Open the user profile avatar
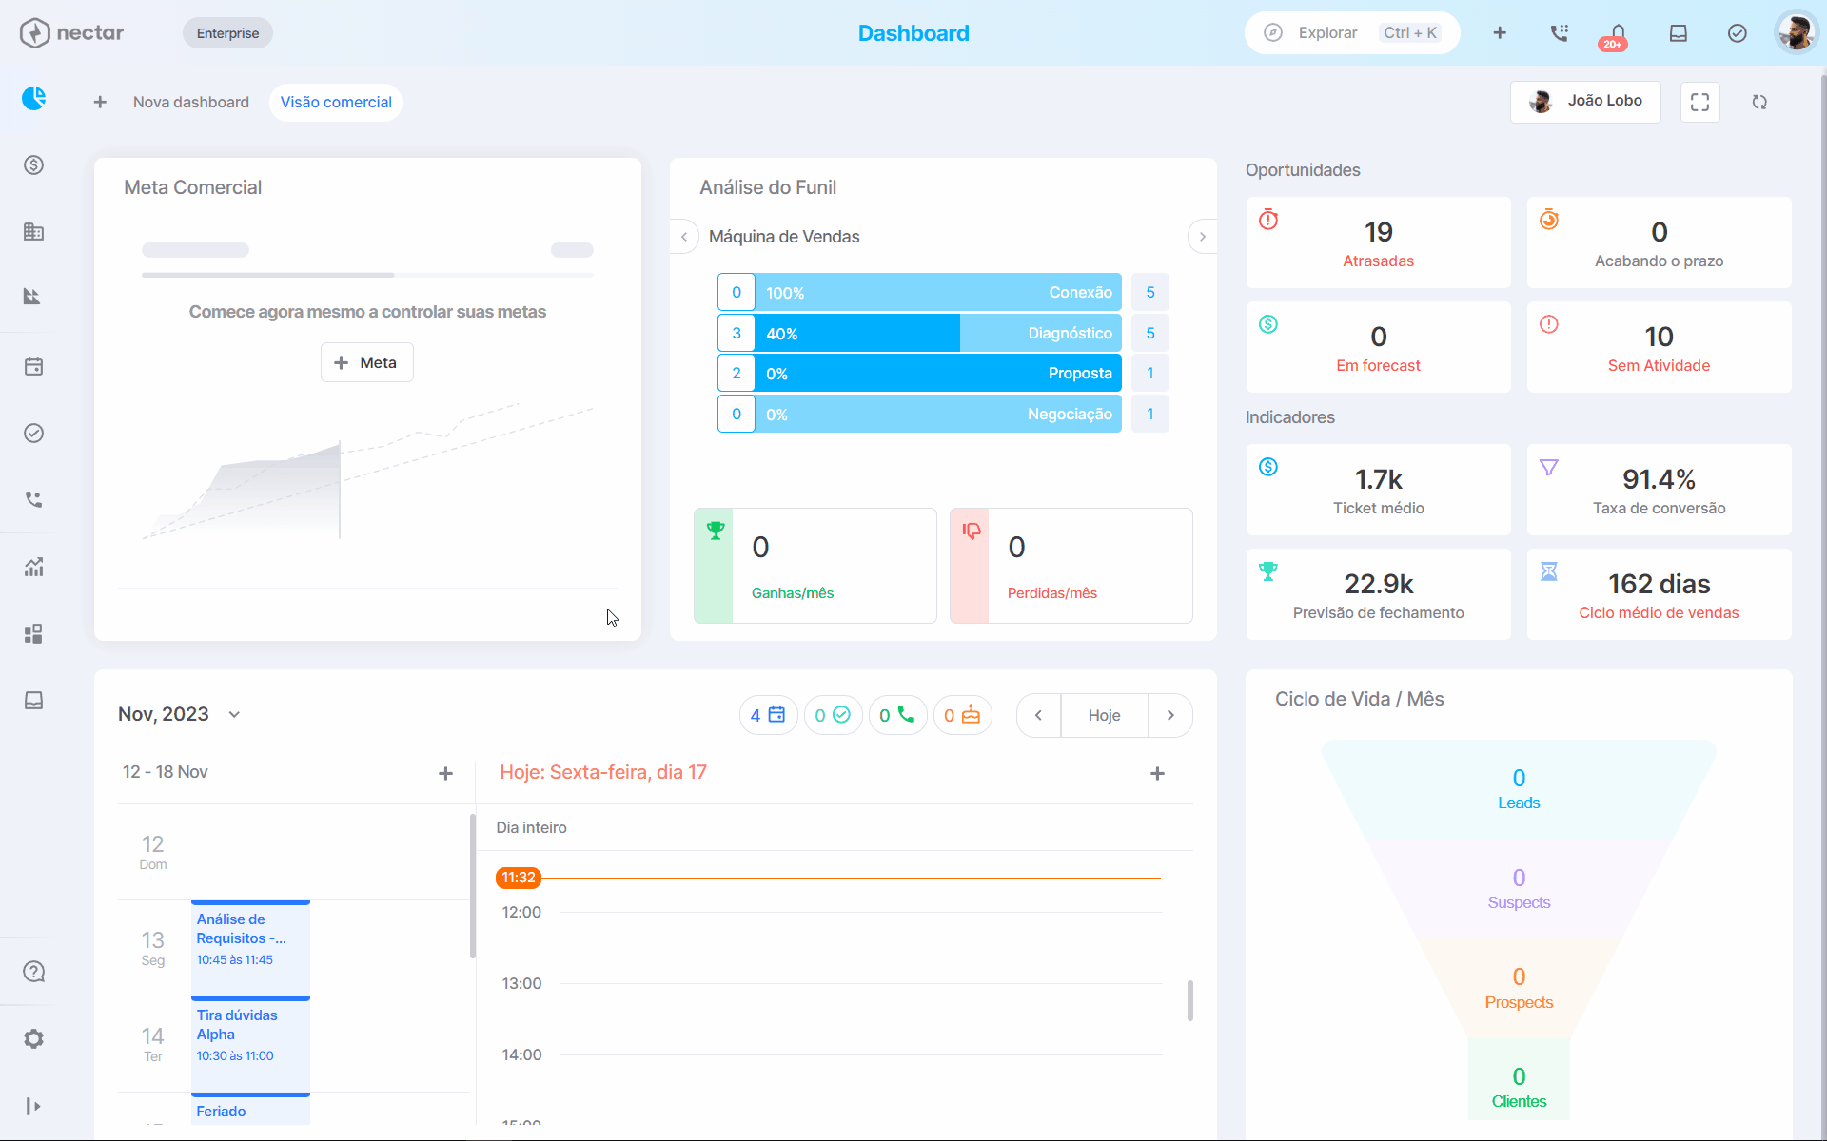Viewport: 1827px width, 1141px height. point(1797,33)
